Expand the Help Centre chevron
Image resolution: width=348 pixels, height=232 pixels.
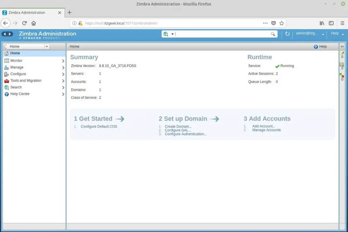click(63, 94)
